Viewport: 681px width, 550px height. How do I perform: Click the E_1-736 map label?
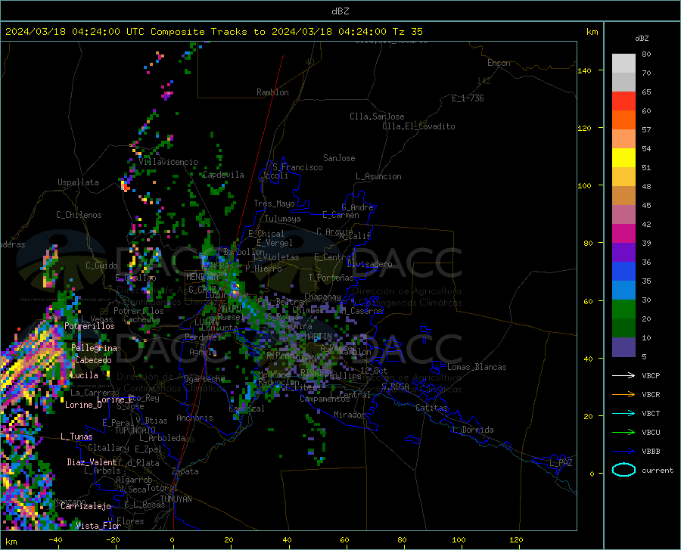[468, 98]
